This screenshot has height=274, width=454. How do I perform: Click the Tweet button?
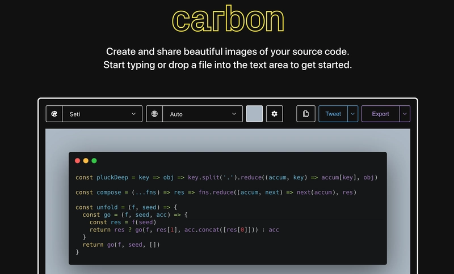point(333,114)
